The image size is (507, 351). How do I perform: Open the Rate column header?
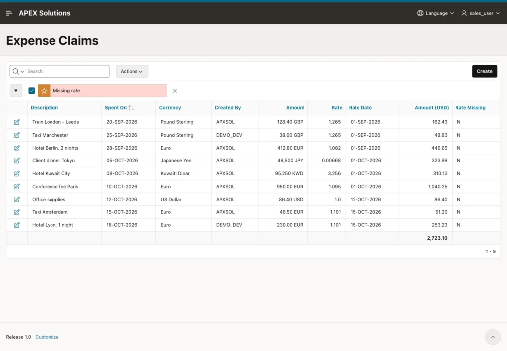(337, 108)
